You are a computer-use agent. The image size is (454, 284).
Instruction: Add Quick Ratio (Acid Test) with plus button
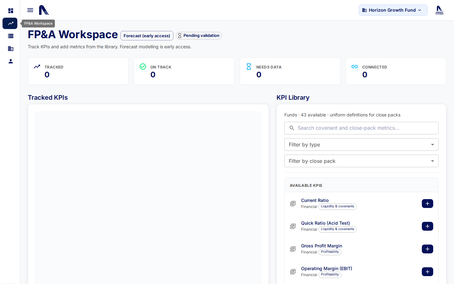pos(428,226)
